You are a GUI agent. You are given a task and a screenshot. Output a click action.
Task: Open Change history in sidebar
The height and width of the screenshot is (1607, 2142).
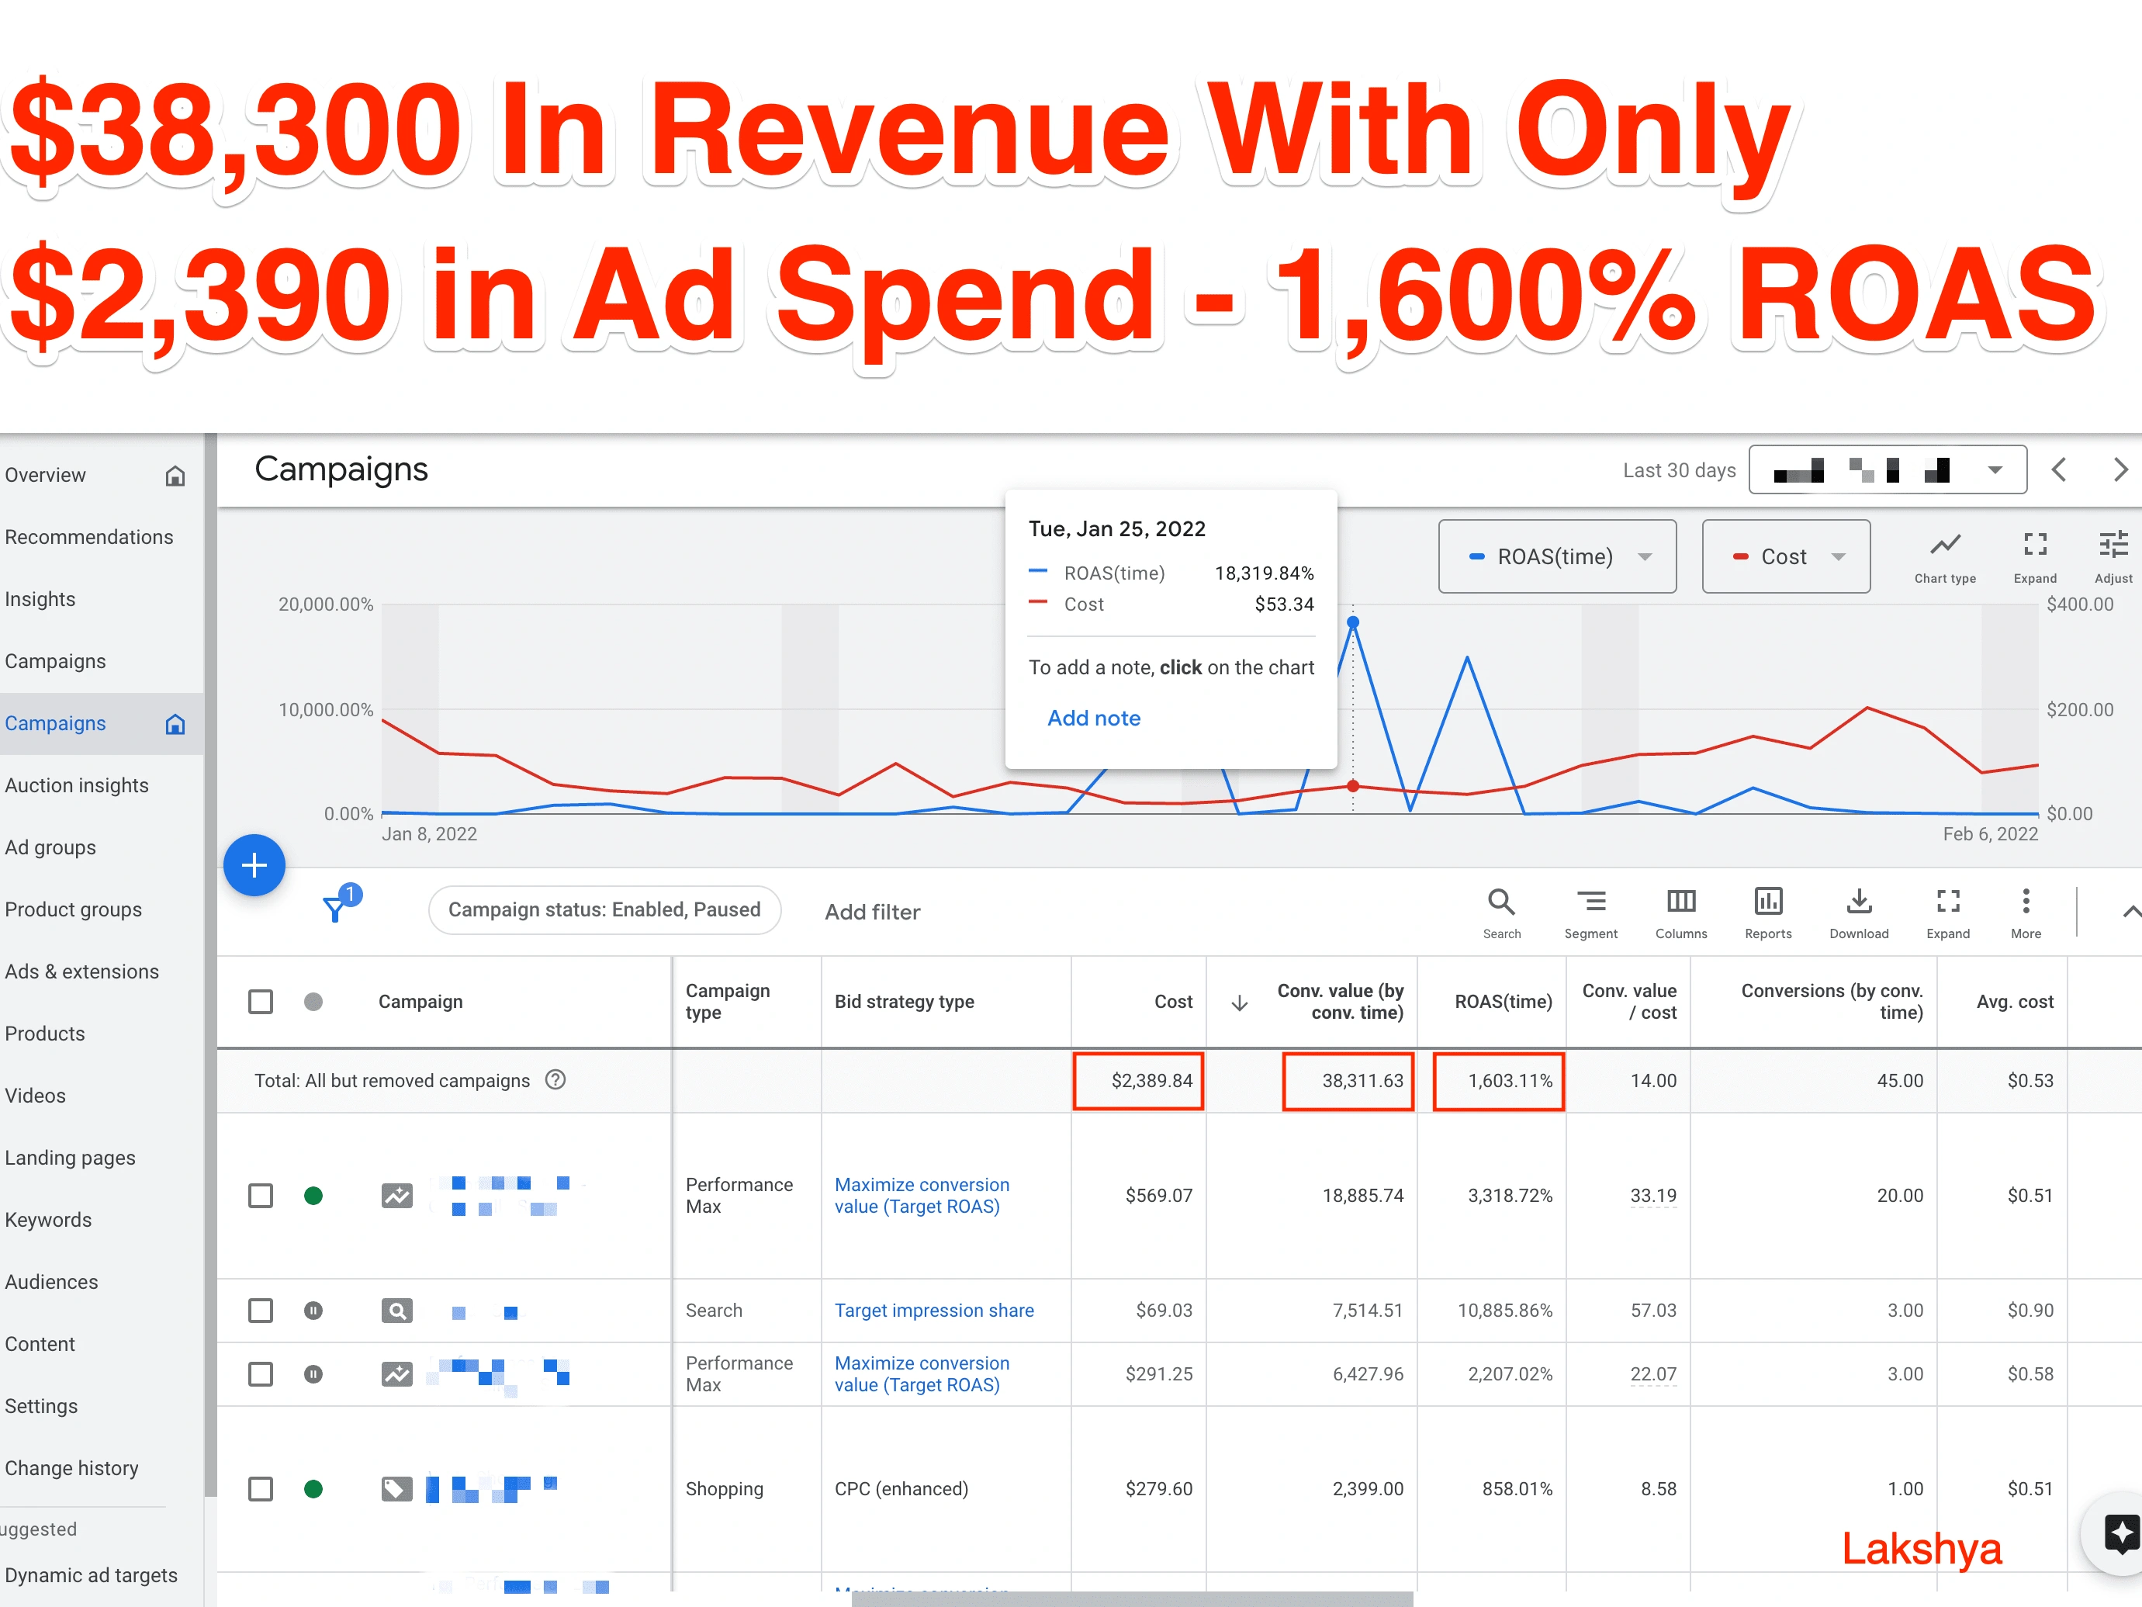pos(71,1467)
